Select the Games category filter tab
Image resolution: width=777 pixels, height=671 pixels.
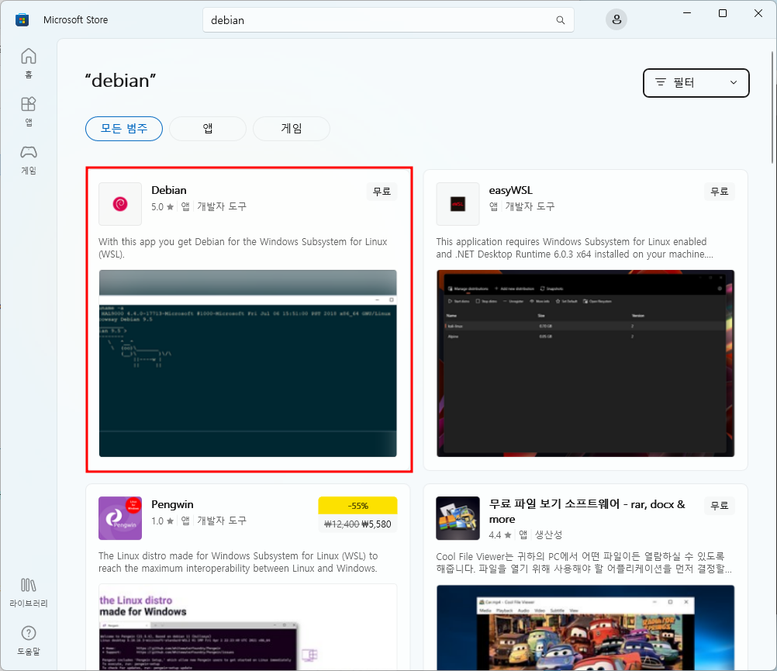point(292,129)
